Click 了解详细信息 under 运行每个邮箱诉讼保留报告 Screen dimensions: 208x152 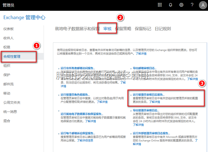(x=85, y=140)
